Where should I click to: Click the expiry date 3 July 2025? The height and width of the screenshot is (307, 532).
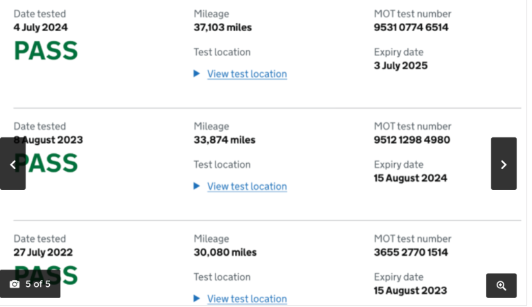tap(400, 66)
